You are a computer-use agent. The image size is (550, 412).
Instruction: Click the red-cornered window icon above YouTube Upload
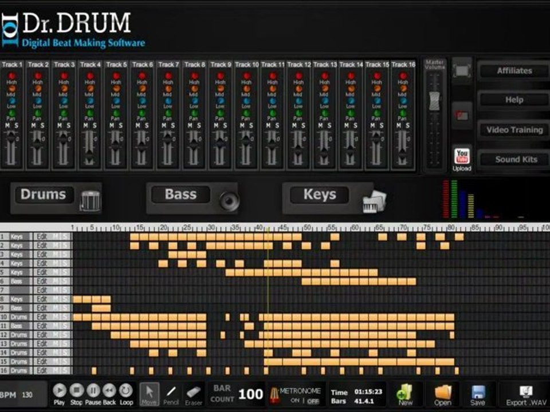tap(462, 116)
